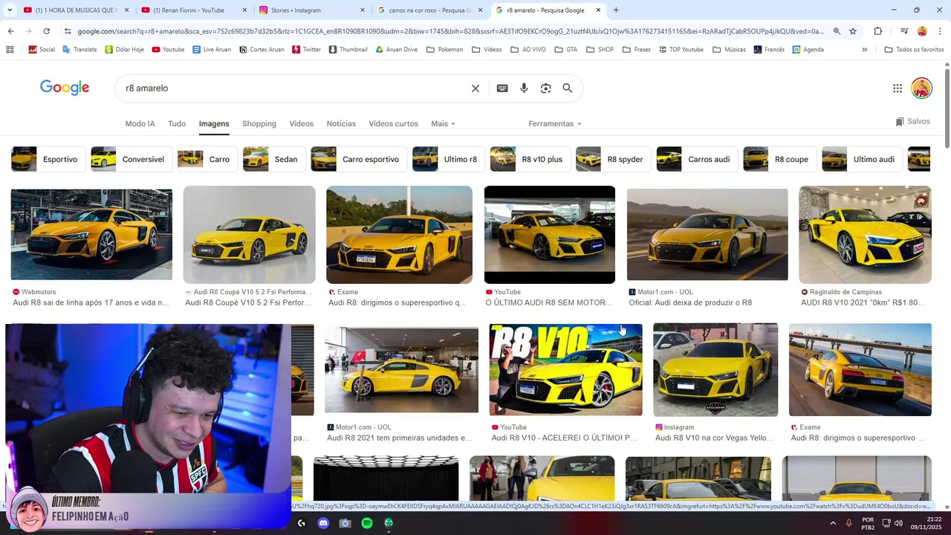
Task: Clear the search box with the X icon
Action: pos(475,88)
